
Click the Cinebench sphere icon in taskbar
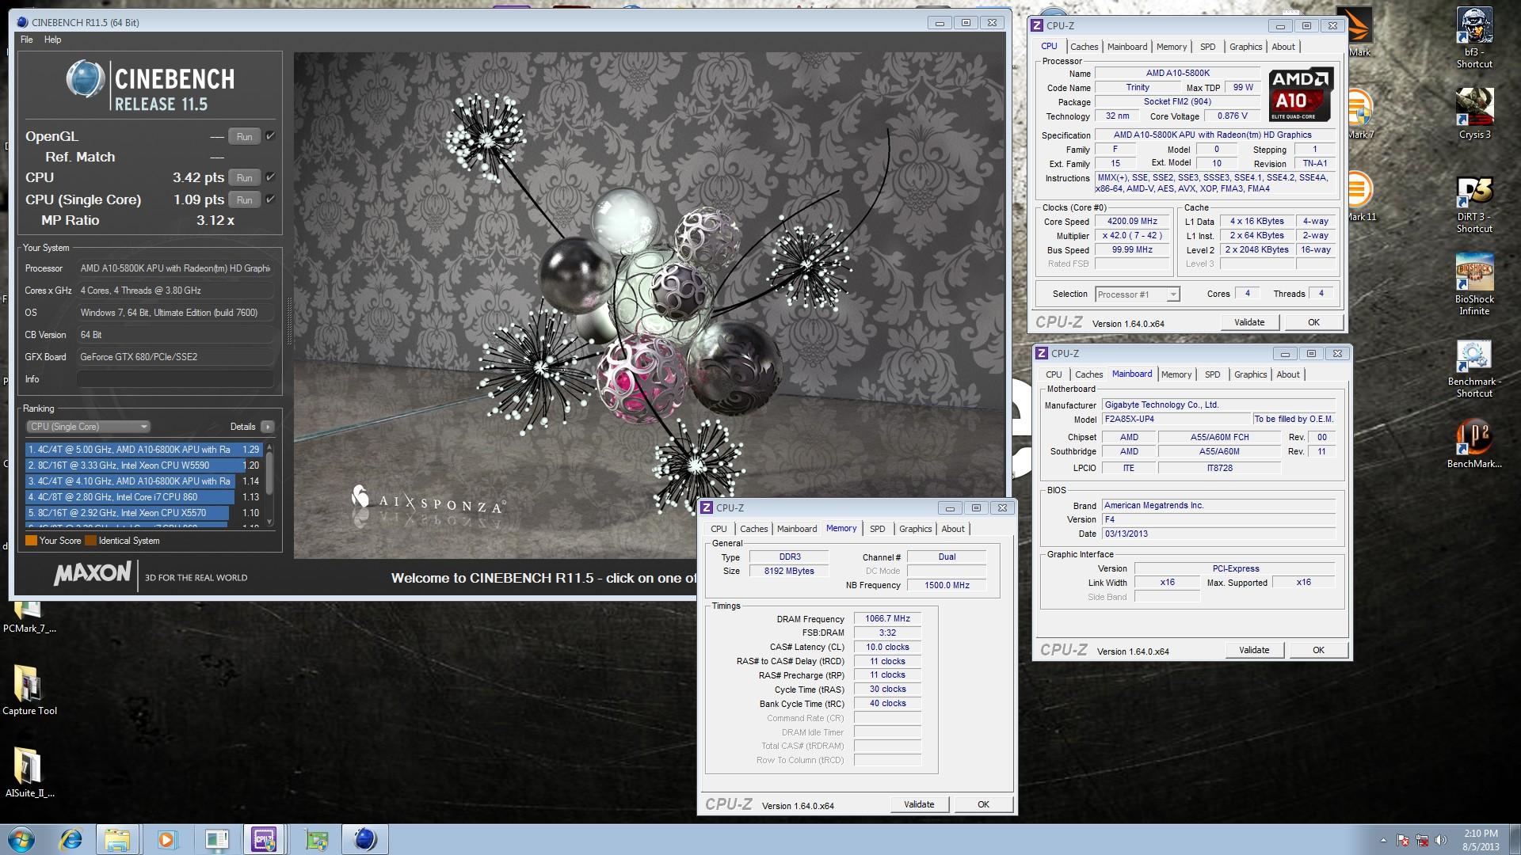[x=365, y=839]
